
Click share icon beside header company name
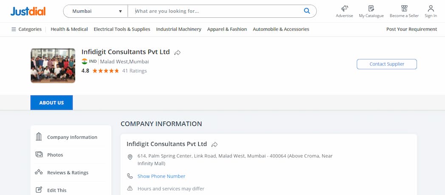click(x=177, y=53)
